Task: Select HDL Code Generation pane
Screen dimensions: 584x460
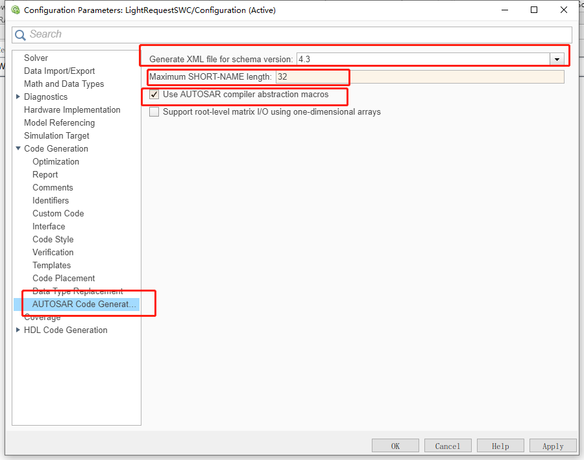Action: [66, 330]
